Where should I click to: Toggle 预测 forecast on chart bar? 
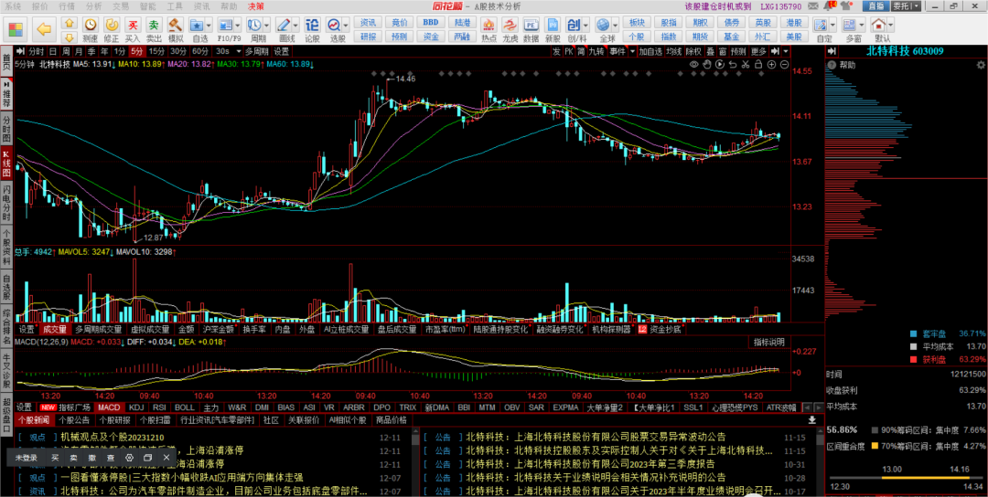tap(738, 51)
